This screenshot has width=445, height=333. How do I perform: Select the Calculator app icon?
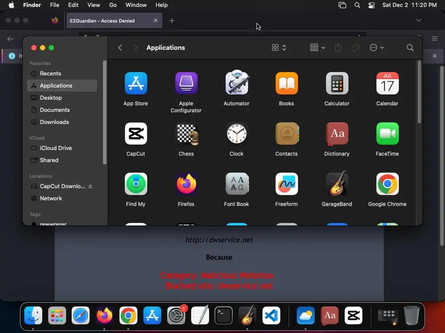point(337,83)
